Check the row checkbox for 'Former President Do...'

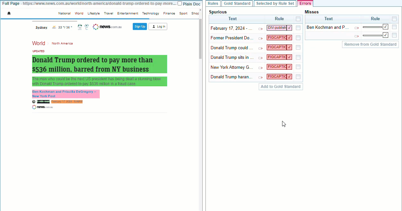[298, 38]
